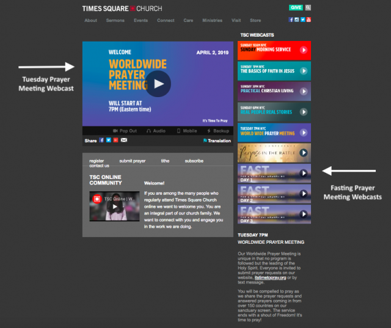This screenshot has height=328, width=391.
Task: Click the Pop Out video option
Action: [x=125, y=131]
